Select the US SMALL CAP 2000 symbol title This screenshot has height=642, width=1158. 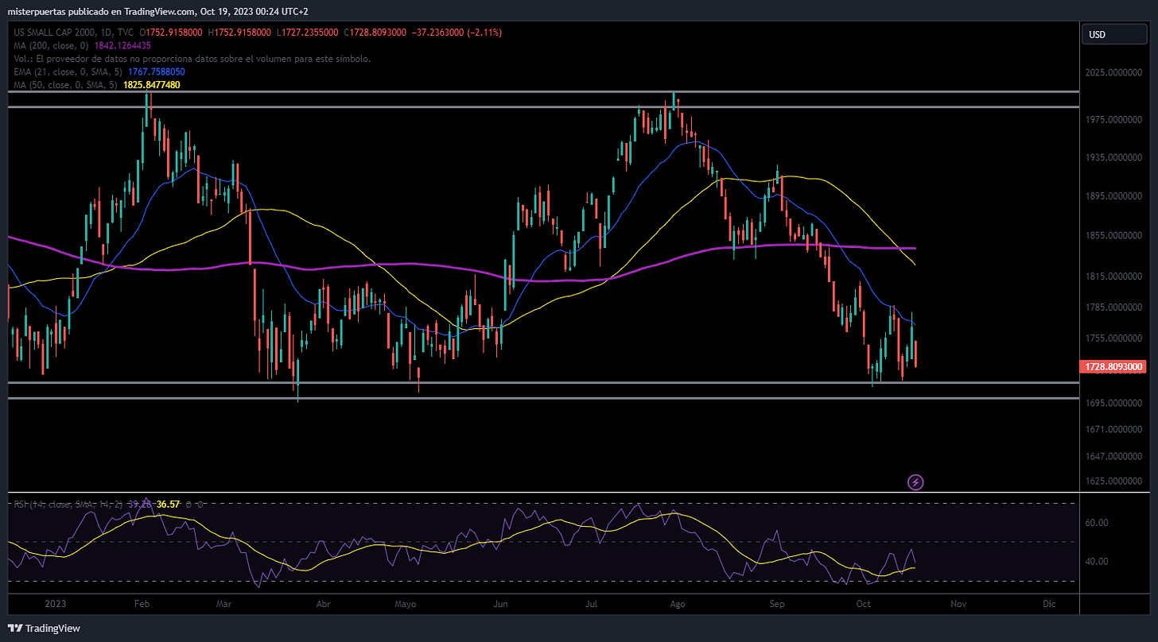click(x=75, y=33)
